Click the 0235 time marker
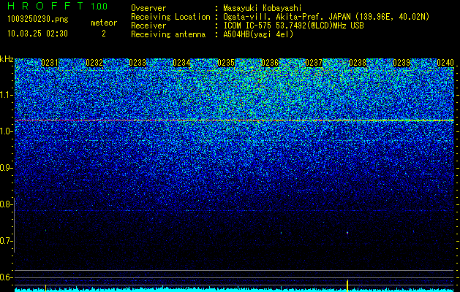This screenshot has height=292, width=460. click(x=226, y=63)
